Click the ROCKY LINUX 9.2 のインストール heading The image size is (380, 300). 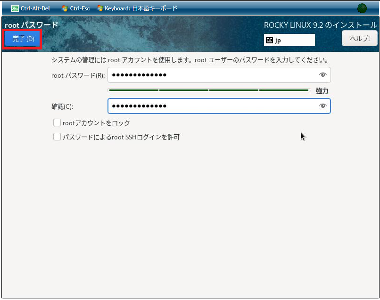(320, 25)
